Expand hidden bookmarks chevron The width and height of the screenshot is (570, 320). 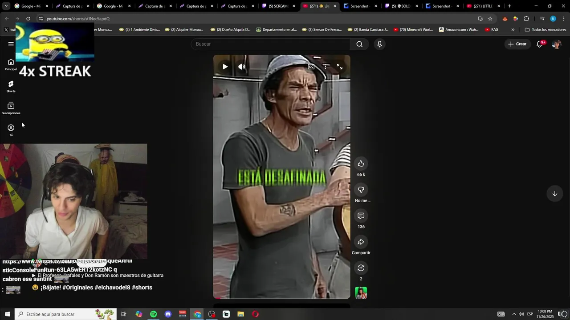point(513,29)
